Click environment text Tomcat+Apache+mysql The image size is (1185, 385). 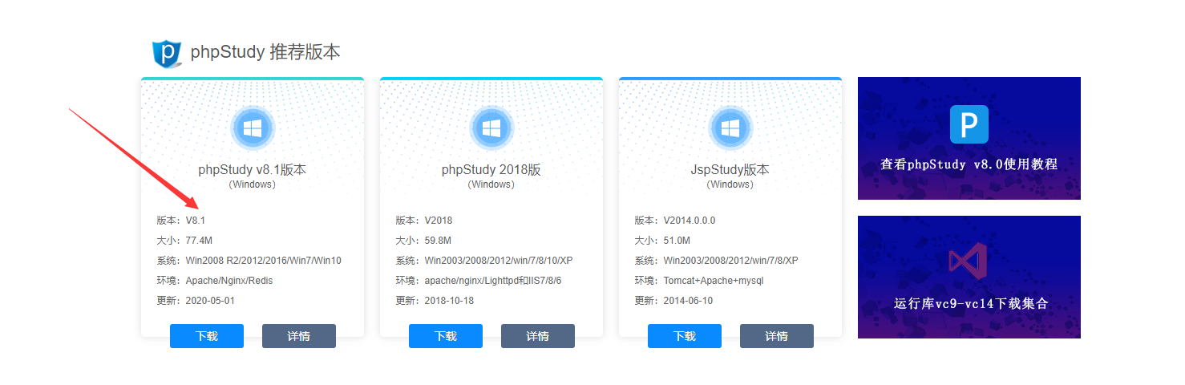[714, 281]
